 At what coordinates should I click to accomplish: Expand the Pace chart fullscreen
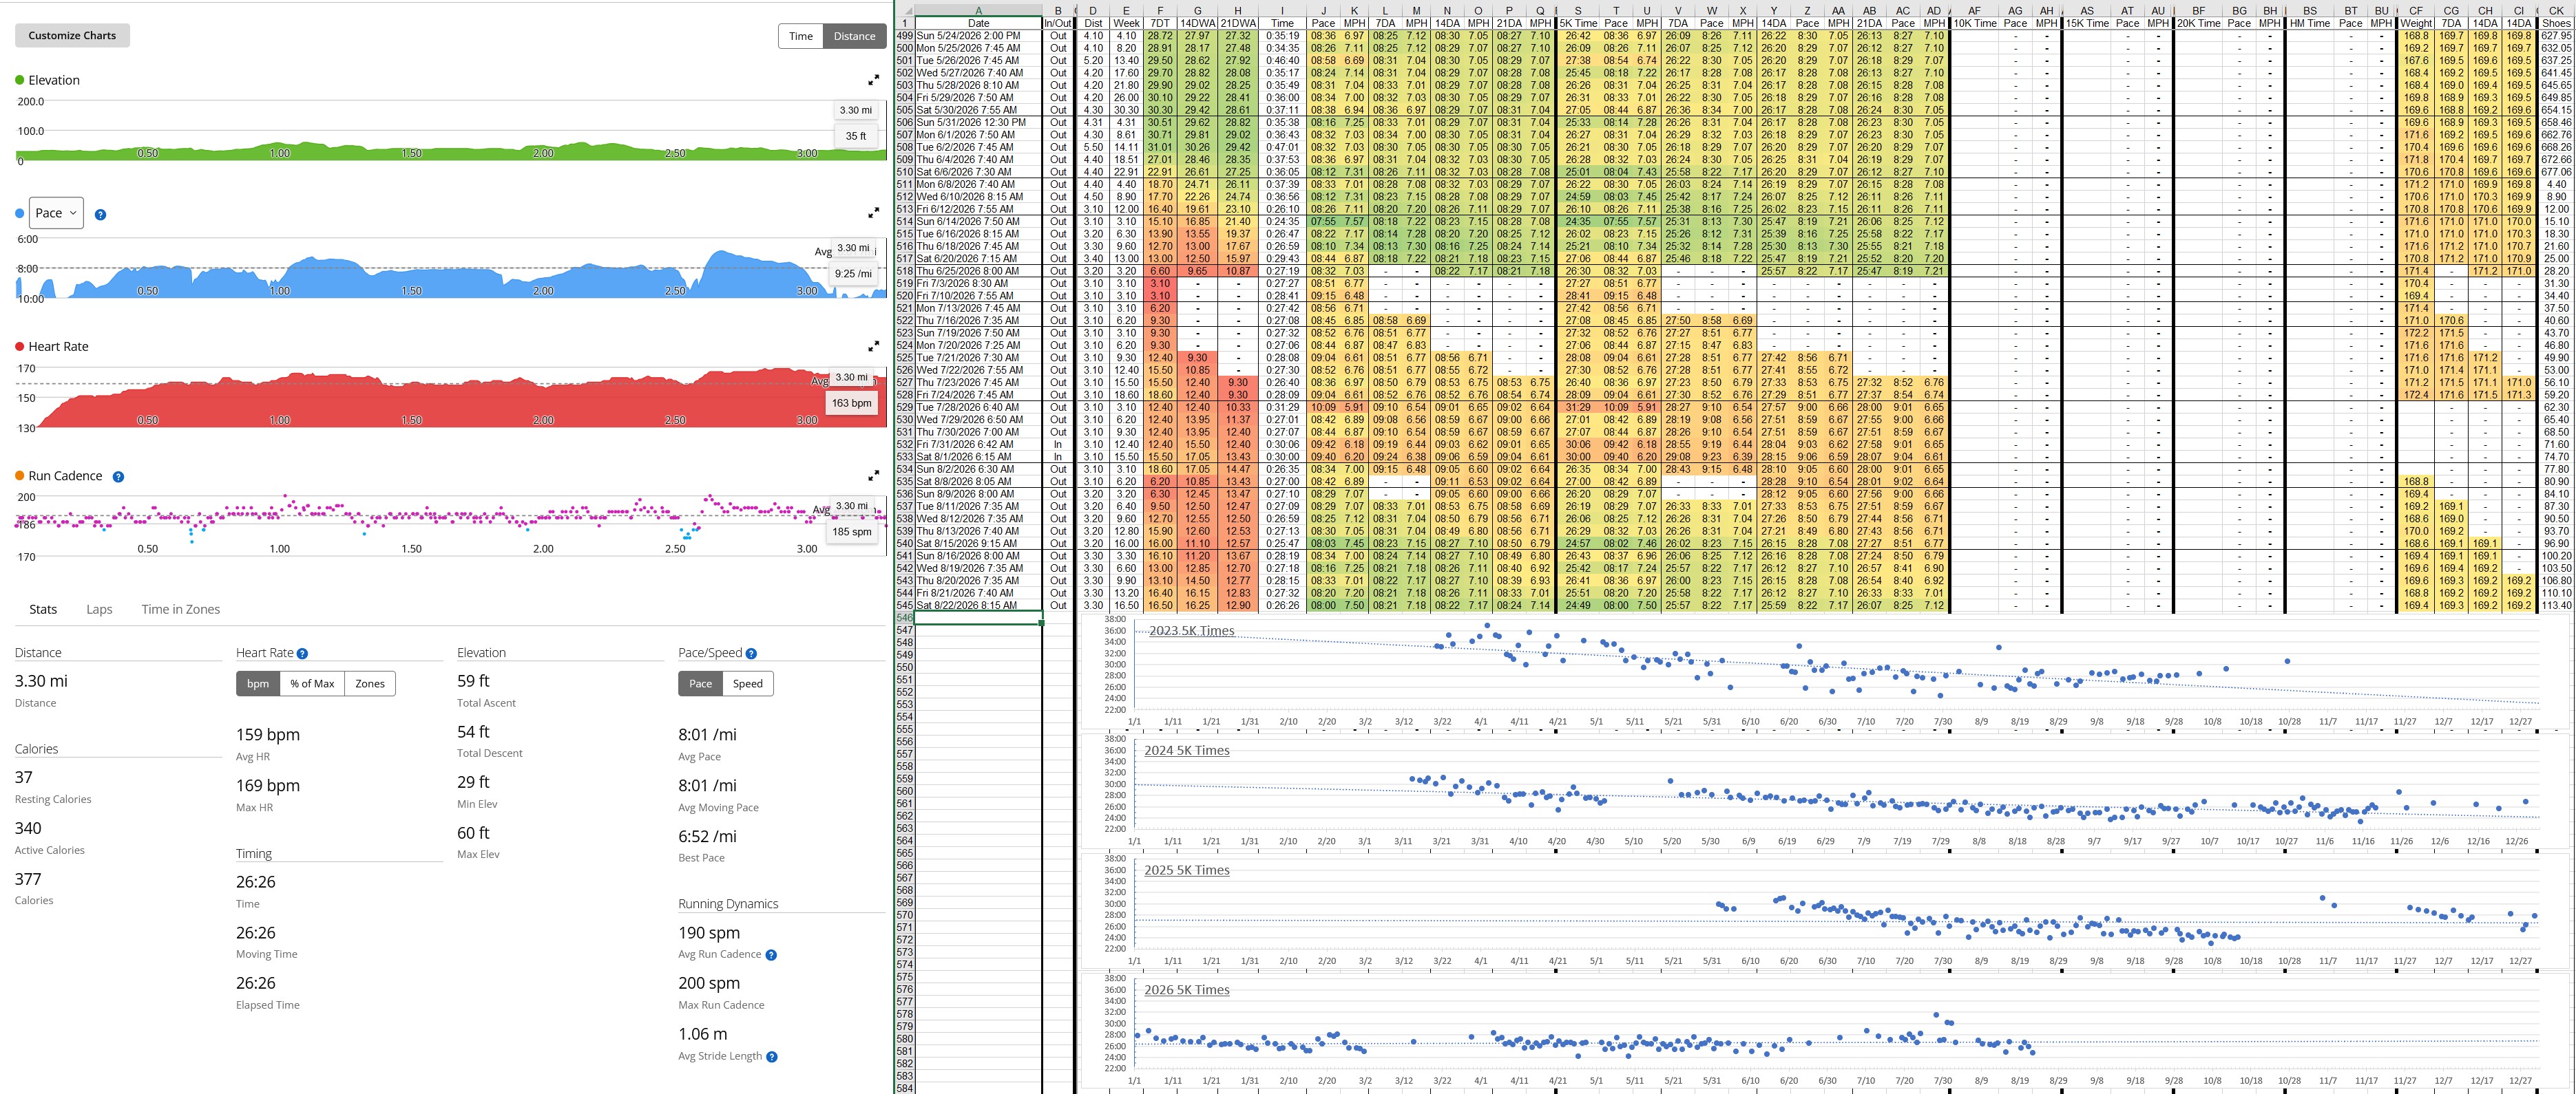(x=873, y=213)
